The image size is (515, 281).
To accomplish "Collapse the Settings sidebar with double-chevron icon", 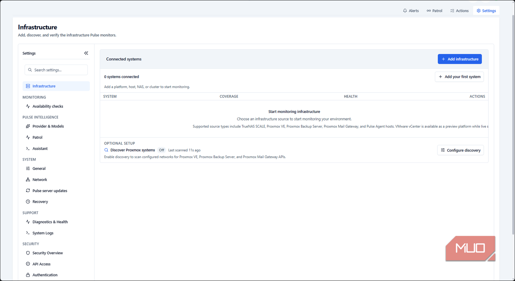I will click(86, 53).
